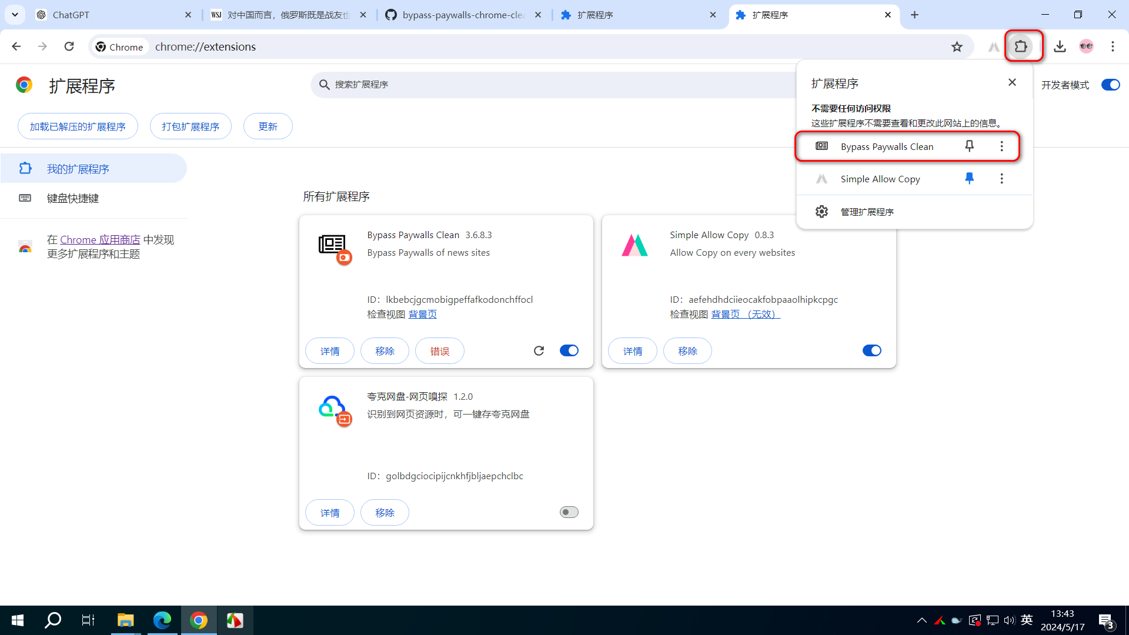Open the tab search dropdown arrow

click(x=15, y=15)
